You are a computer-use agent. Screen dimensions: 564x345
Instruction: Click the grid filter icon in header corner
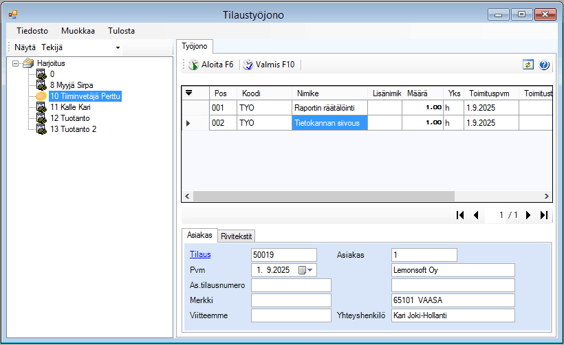click(x=189, y=93)
